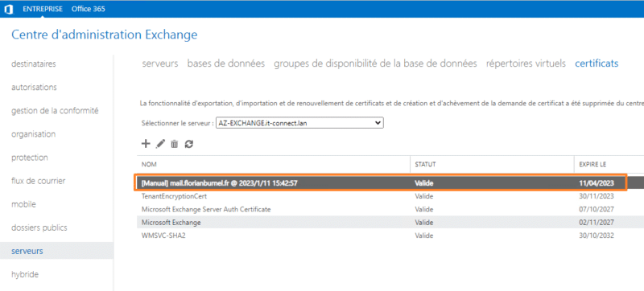Click expiry date 07/10/2027

click(597, 210)
